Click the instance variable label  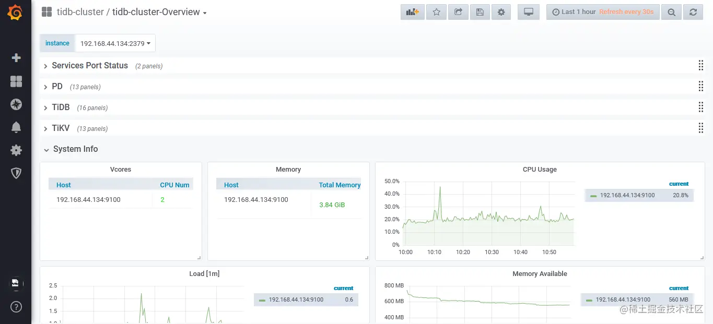57,43
